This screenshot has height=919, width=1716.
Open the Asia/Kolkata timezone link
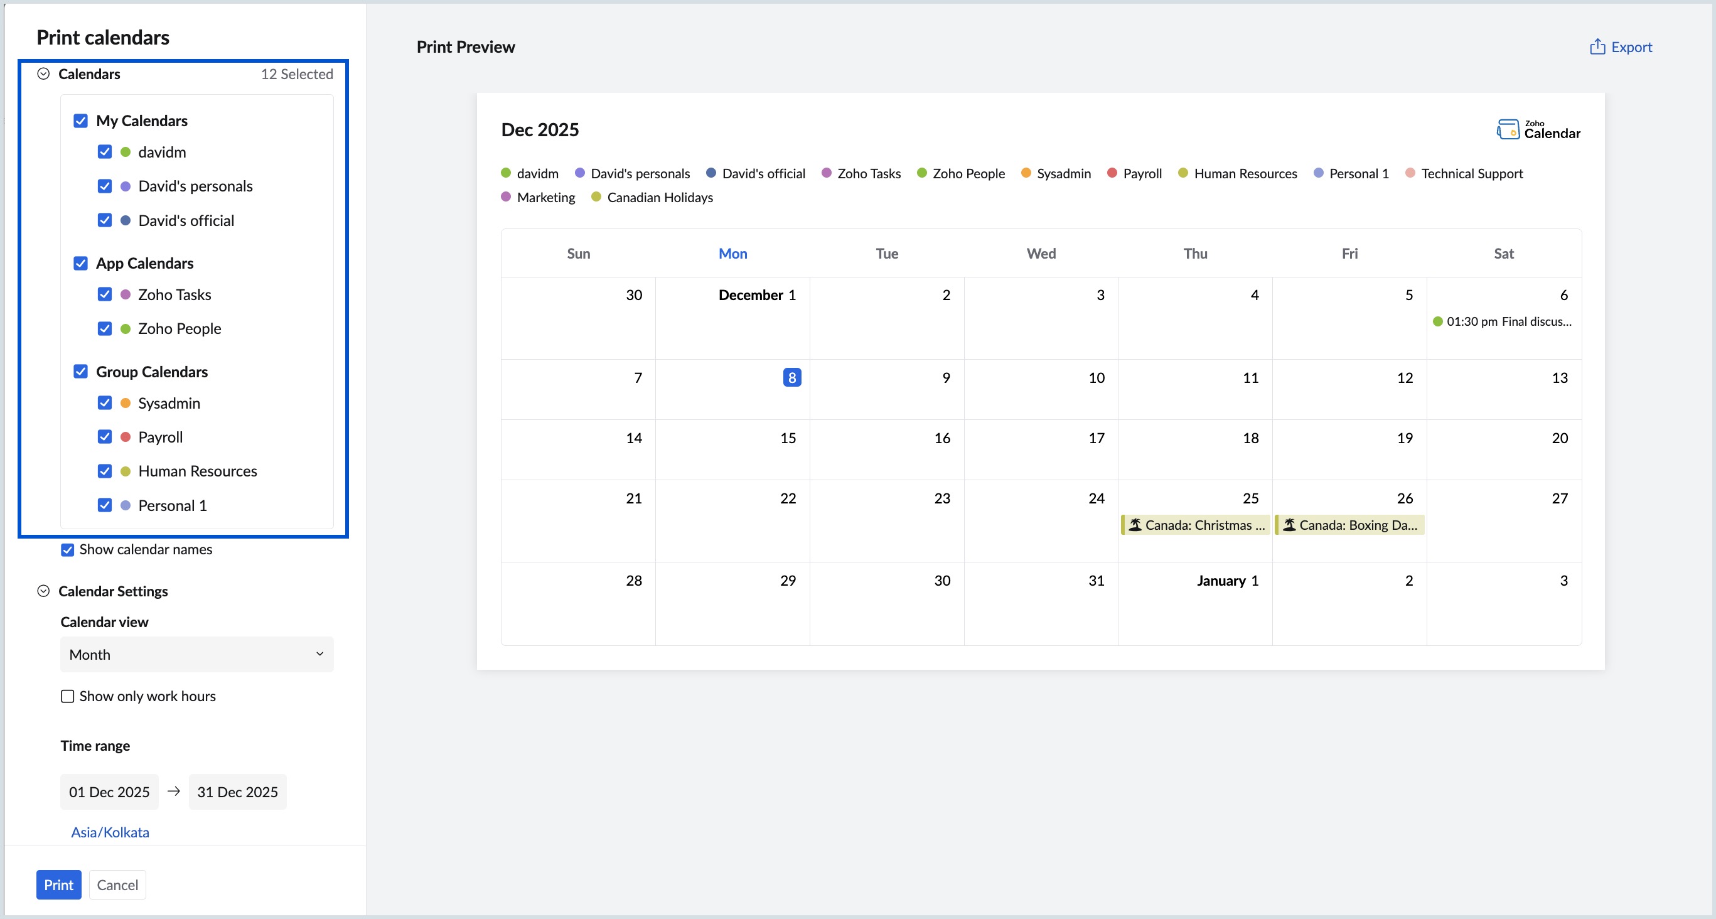point(110,832)
